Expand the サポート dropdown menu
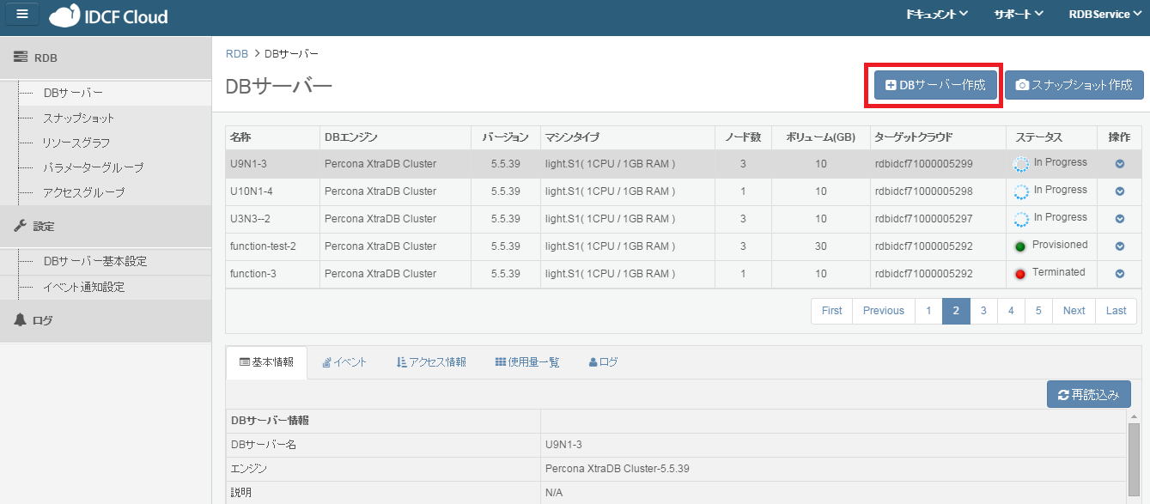This screenshot has width=1150, height=504. click(x=1018, y=15)
